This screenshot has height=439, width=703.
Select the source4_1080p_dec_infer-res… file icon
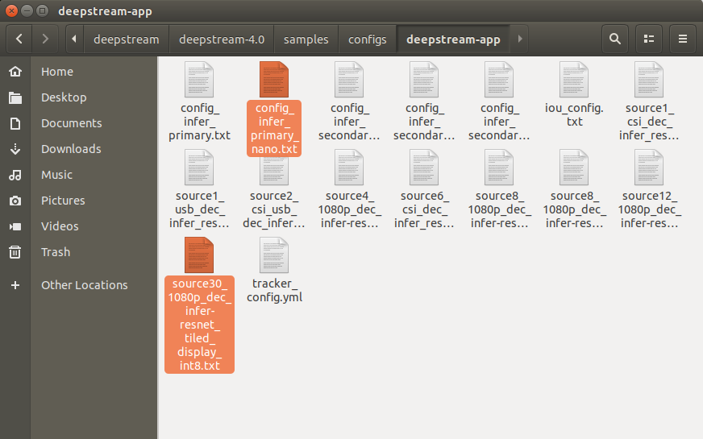349,167
